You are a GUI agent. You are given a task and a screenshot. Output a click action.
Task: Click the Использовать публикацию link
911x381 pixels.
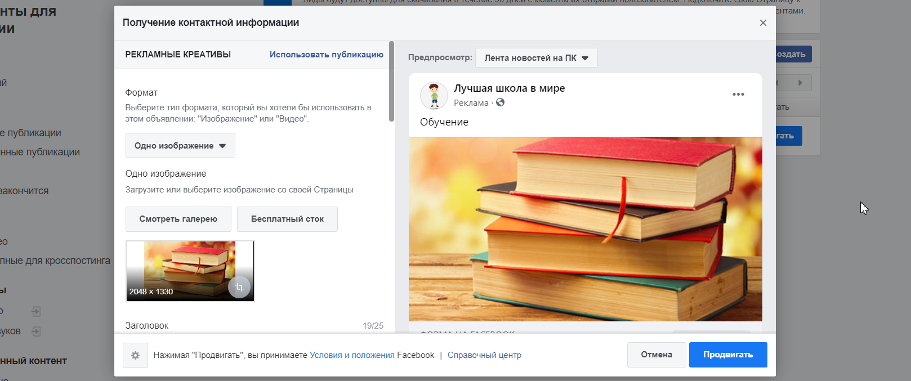click(x=326, y=55)
